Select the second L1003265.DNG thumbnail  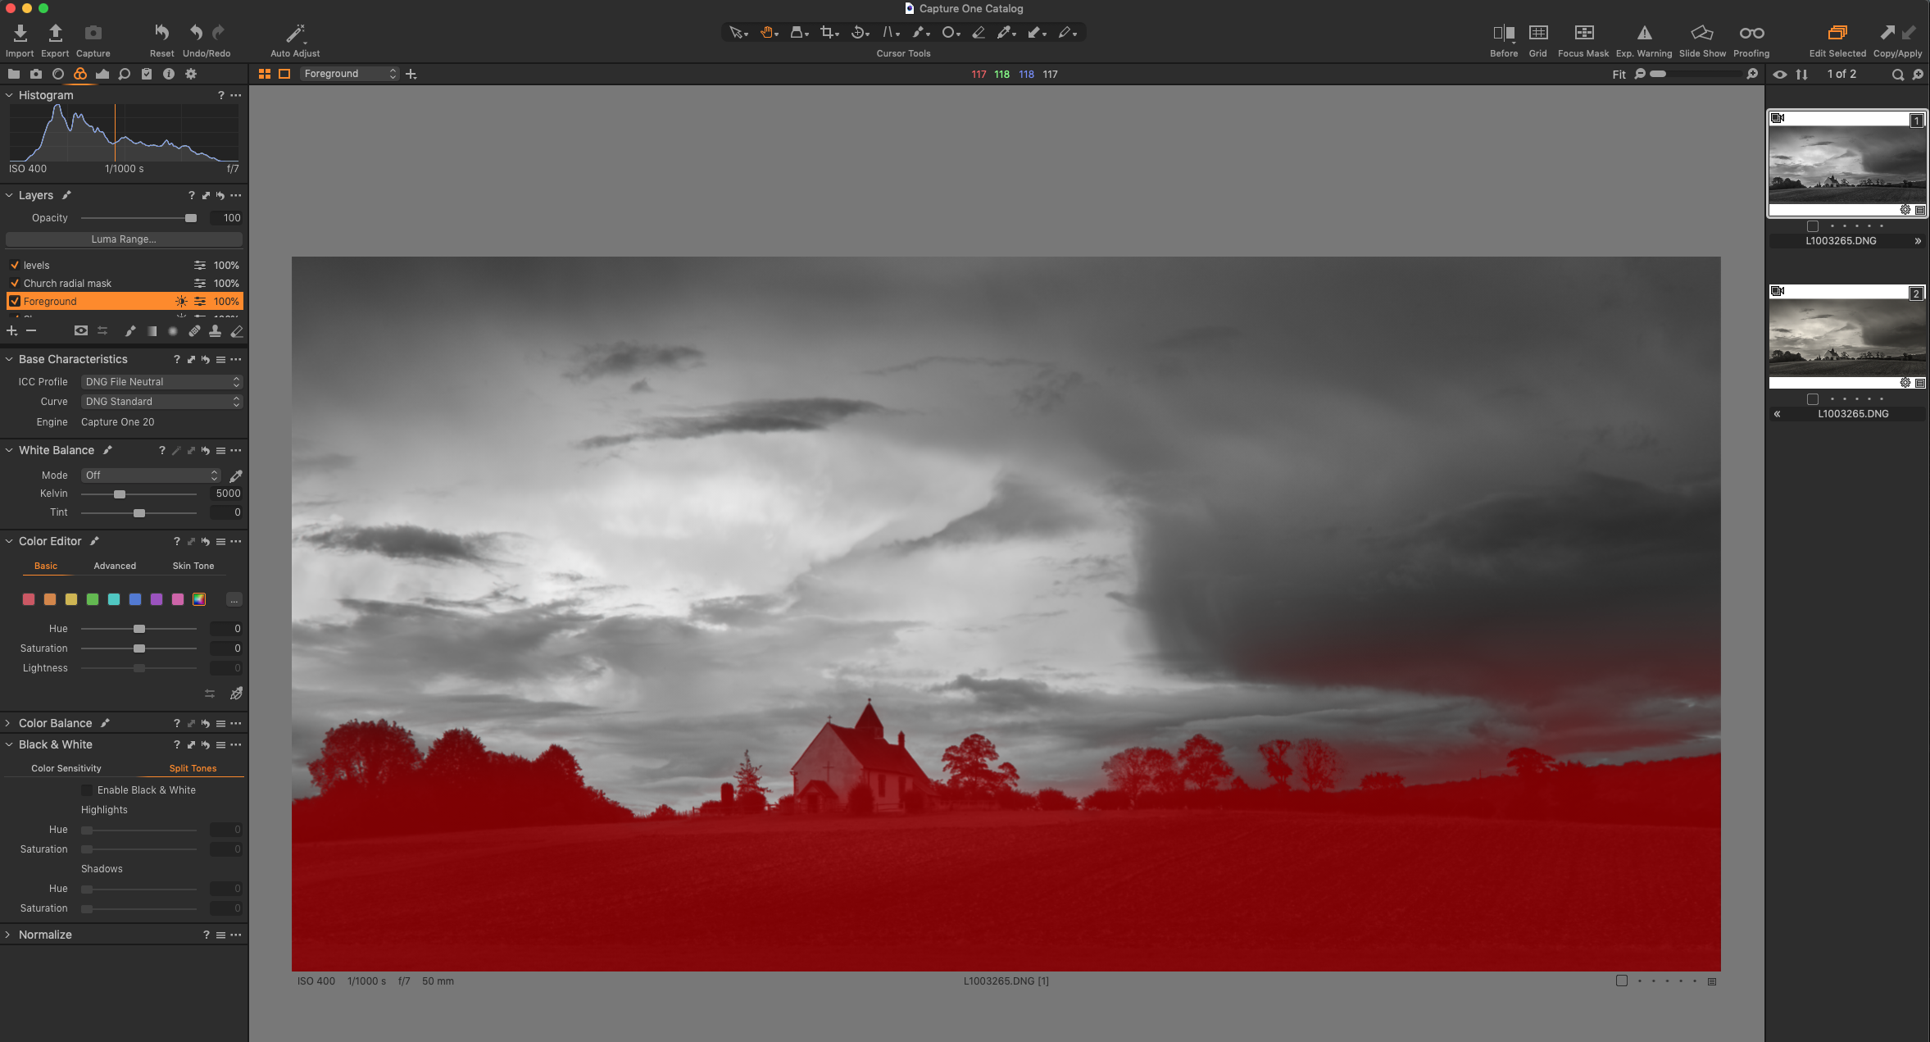coord(1846,338)
